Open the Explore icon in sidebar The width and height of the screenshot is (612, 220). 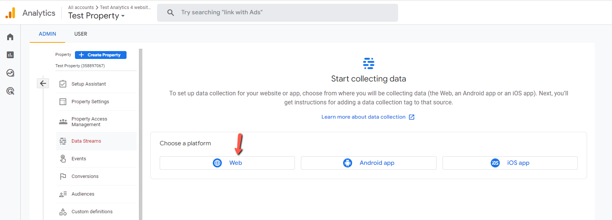pyautogui.click(x=10, y=73)
